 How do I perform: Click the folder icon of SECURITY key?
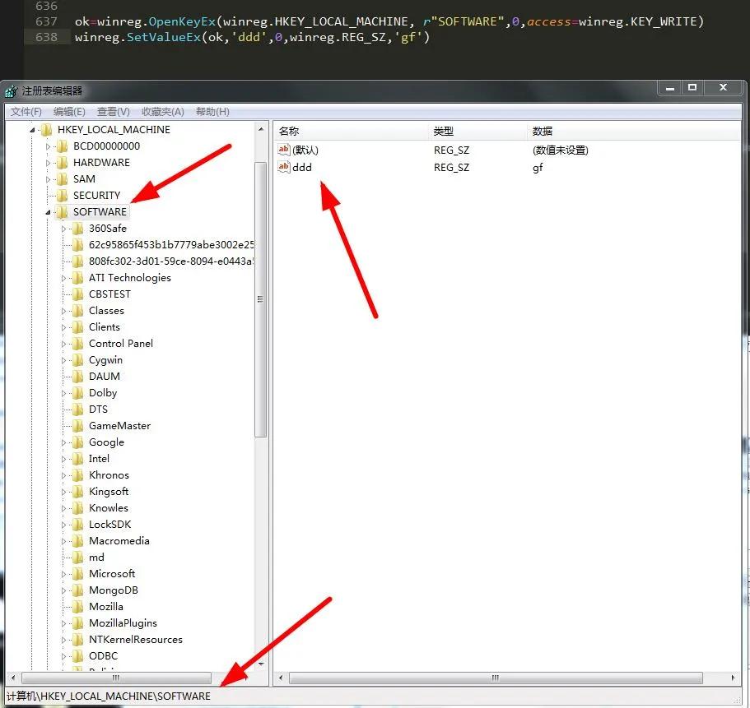pyautogui.click(x=61, y=195)
